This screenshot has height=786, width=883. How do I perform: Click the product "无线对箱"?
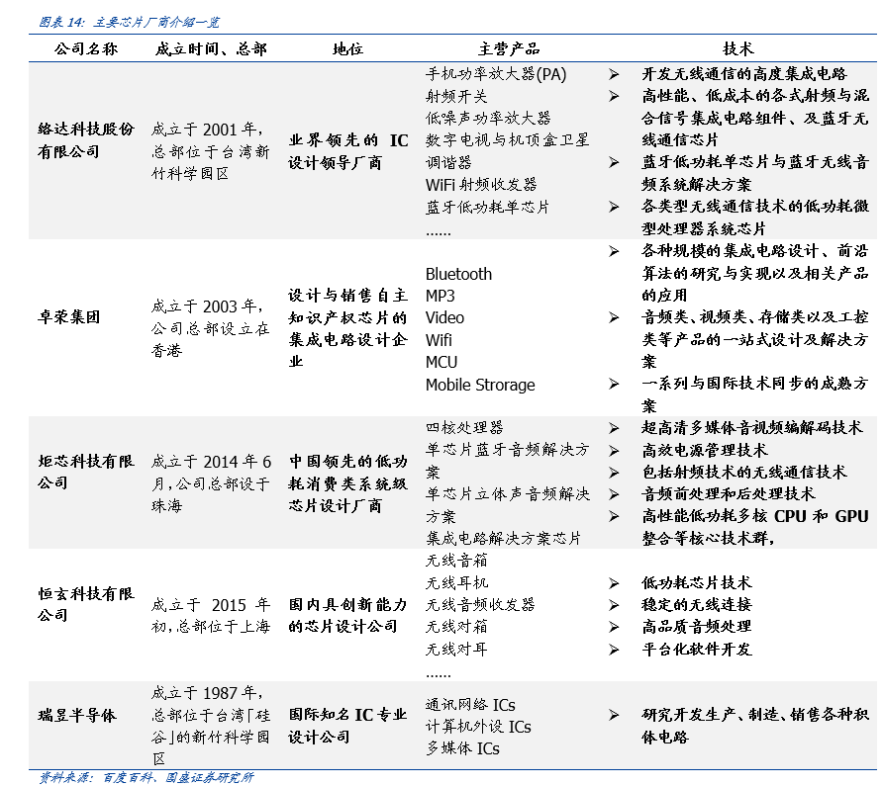pos(456,627)
